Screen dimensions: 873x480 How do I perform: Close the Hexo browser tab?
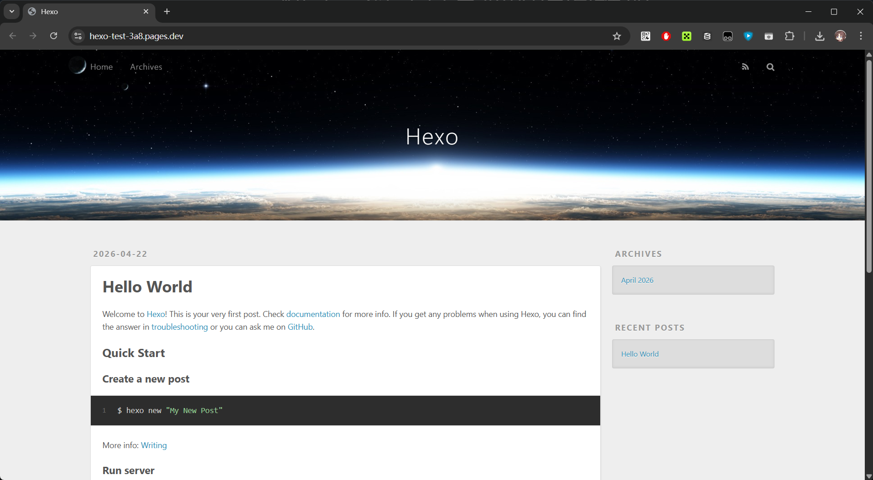146,11
